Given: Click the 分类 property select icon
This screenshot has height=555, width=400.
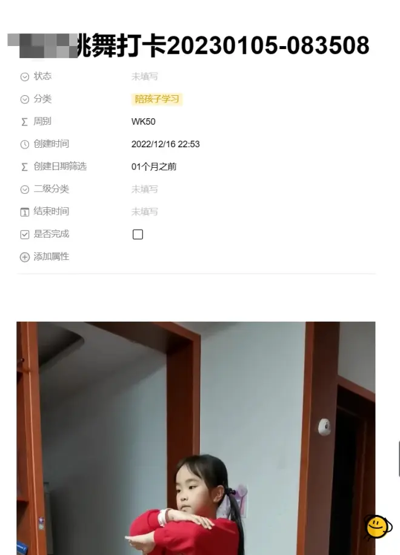Looking at the screenshot, I should (x=24, y=99).
